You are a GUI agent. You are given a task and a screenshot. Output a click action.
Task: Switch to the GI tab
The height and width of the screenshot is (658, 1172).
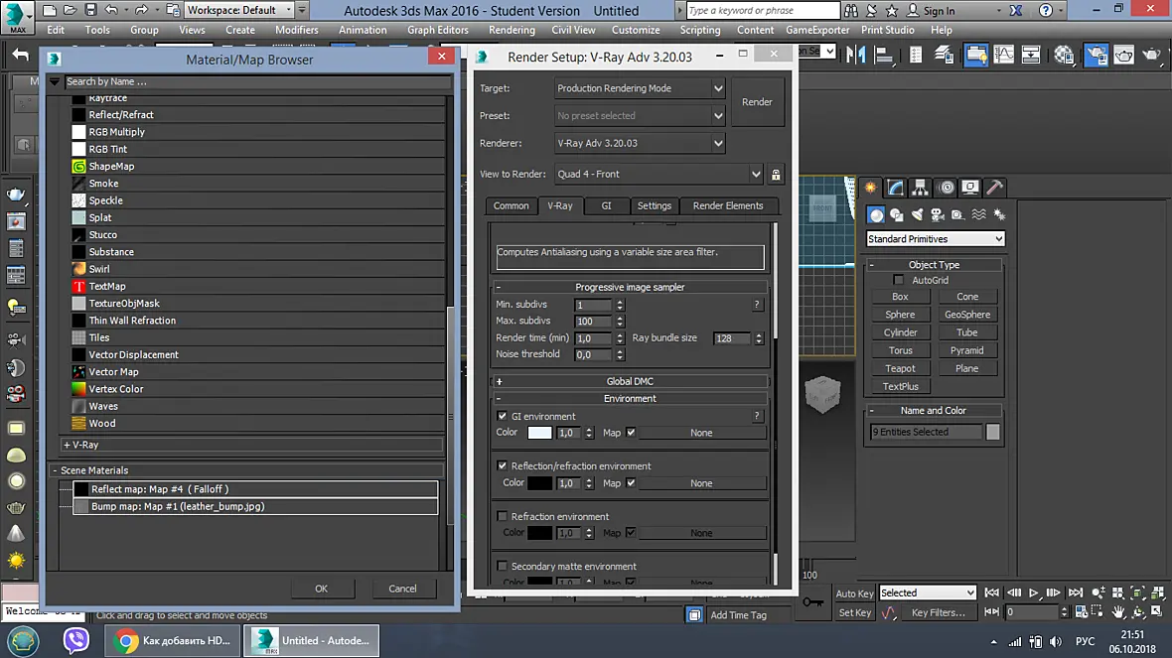[606, 205]
